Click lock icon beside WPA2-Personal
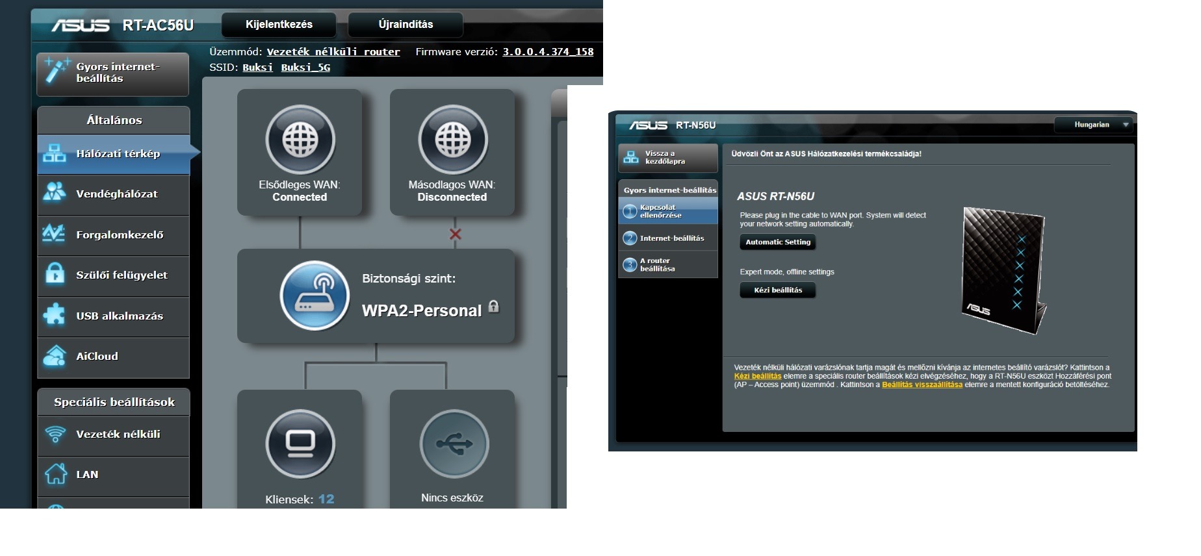 pos(494,306)
